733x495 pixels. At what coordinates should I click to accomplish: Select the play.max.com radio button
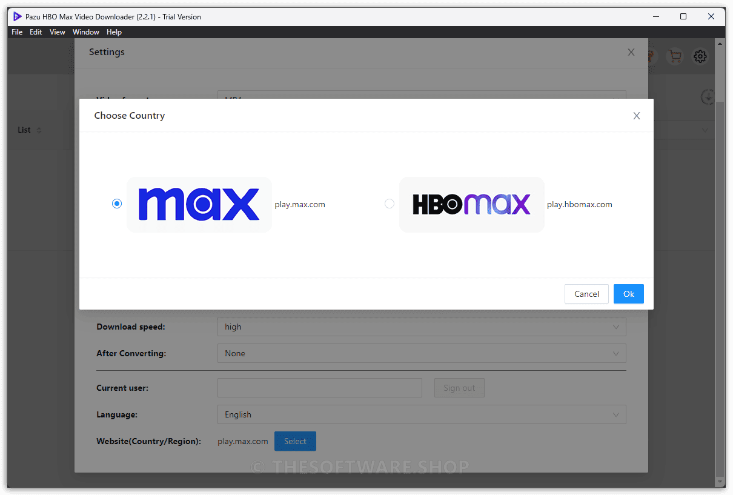tap(117, 204)
